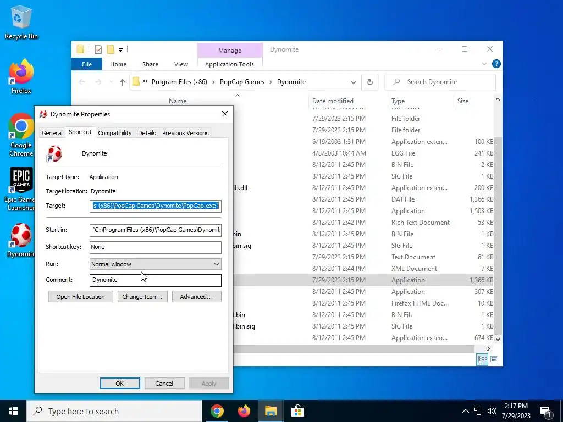The height and width of the screenshot is (422, 563).
Task: Click the New Folder quick access icon
Action: click(x=111, y=49)
